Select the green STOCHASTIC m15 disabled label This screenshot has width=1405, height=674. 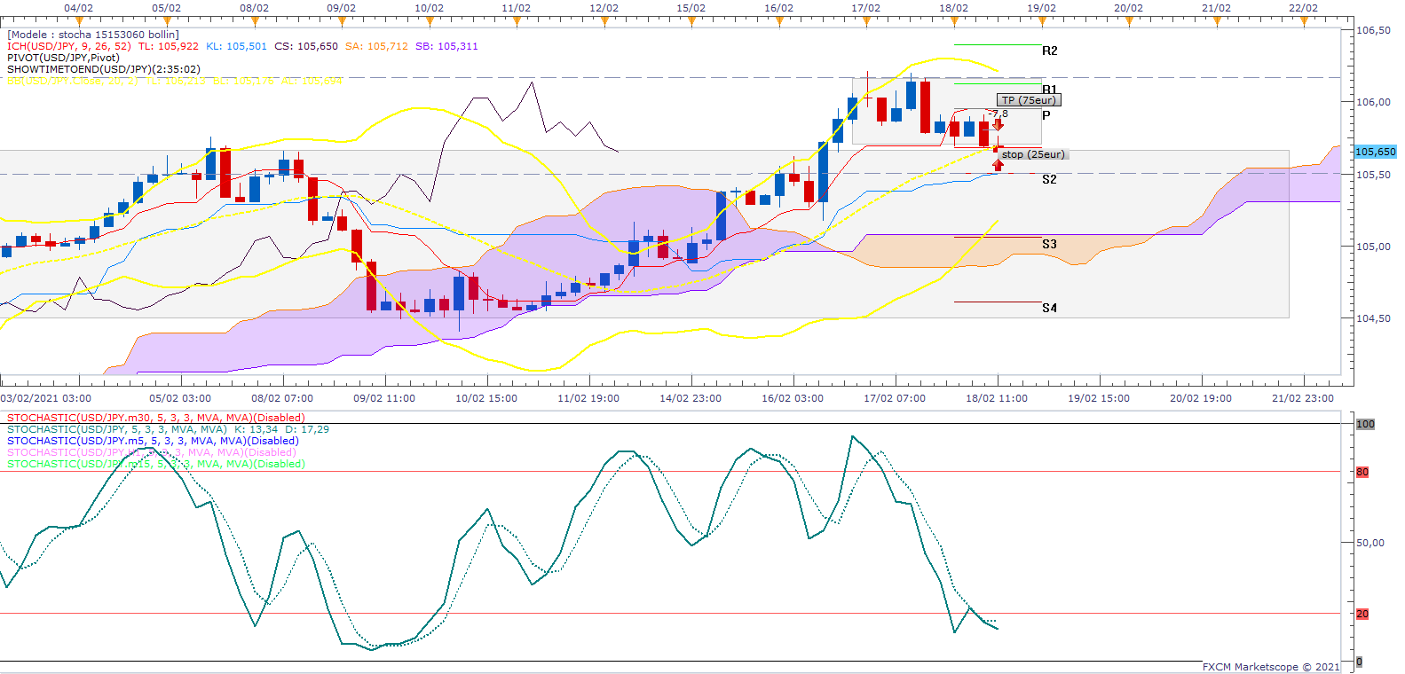(156, 464)
